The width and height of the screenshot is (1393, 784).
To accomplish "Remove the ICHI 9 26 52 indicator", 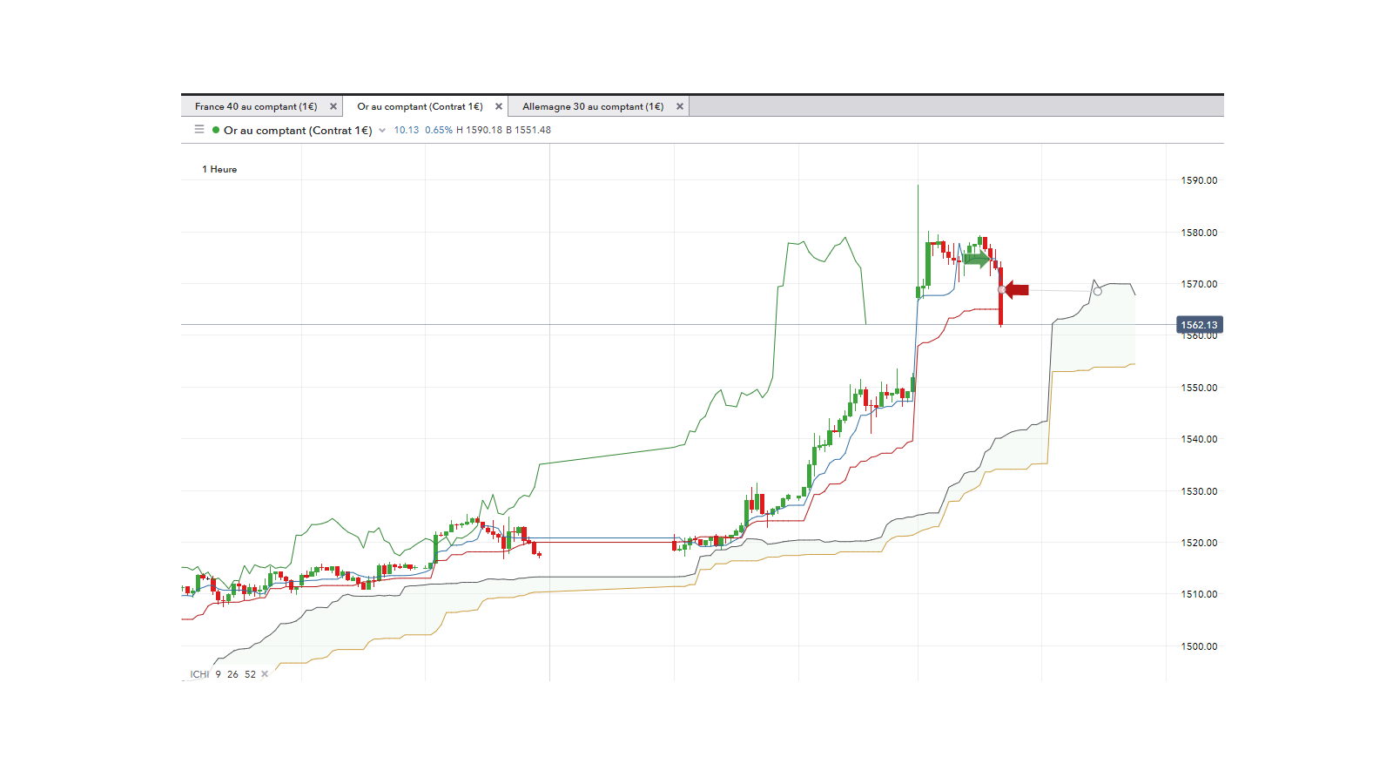I will click(265, 674).
